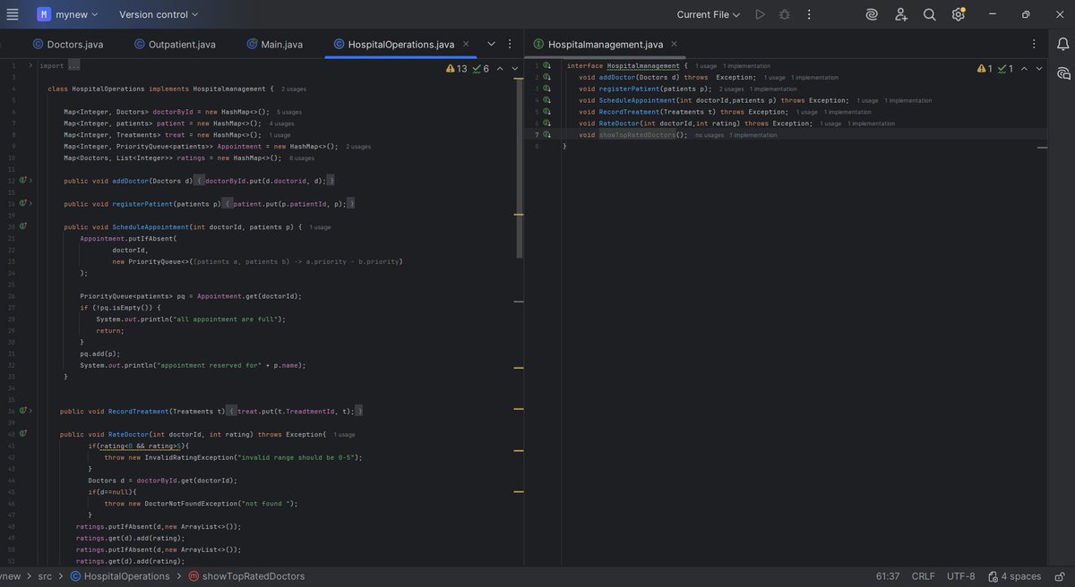
Task: Open the AI assistant swirl icon in title bar
Action: point(872,14)
